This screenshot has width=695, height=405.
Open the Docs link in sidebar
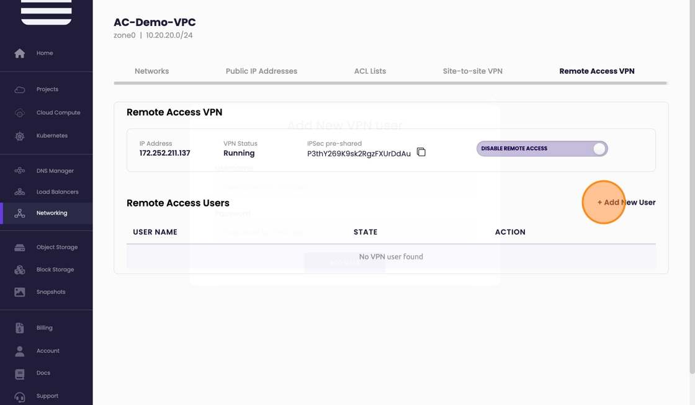tap(43, 373)
